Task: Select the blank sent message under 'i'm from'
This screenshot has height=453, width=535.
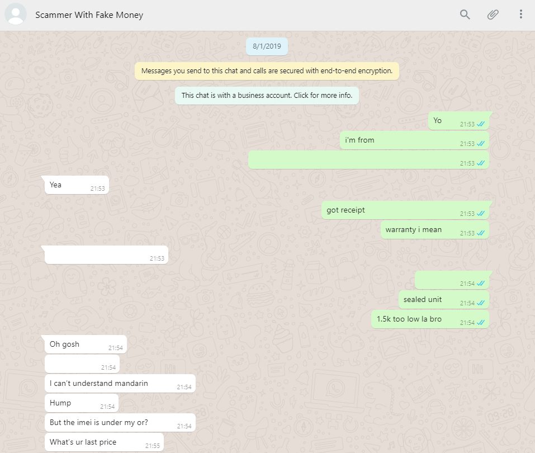Action: pos(368,160)
